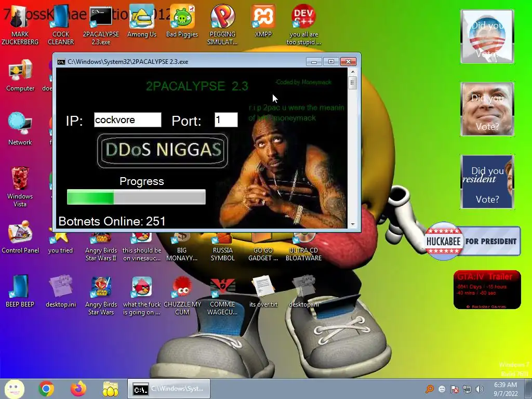Select the GO GO GADGET... desktop icon
Viewport: 532px width, 399px height.
click(x=263, y=247)
